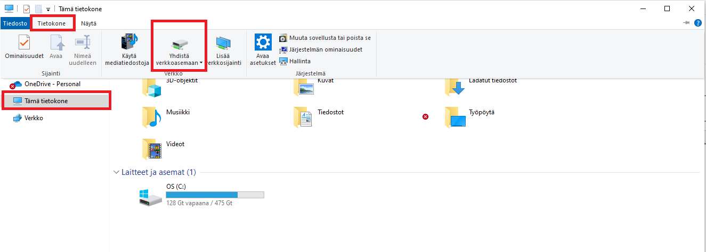
Task: Click the Ominaisuudet ribbon icon
Action: tap(24, 43)
